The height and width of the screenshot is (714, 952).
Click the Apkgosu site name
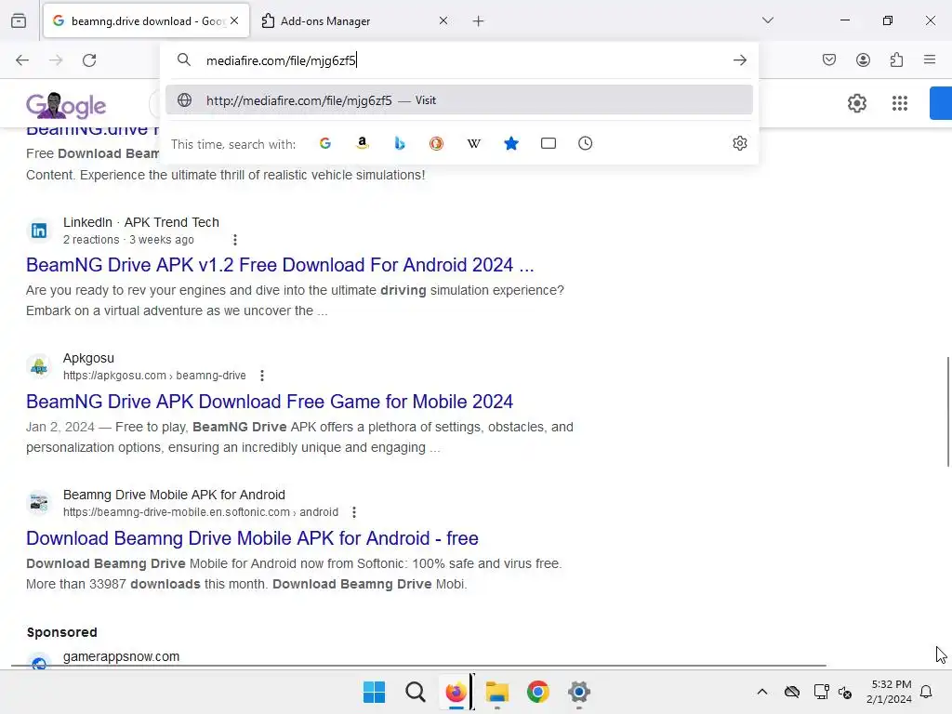pyautogui.click(x=88, y=358)
